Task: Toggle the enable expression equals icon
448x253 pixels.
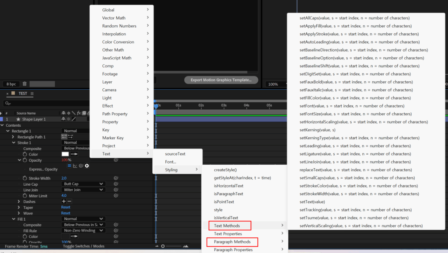Action: 69,166
